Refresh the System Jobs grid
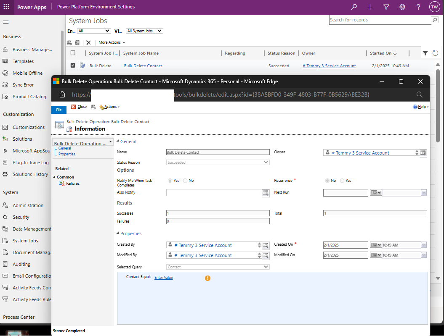This screenshot has height=336, width=444. [435, 53]
